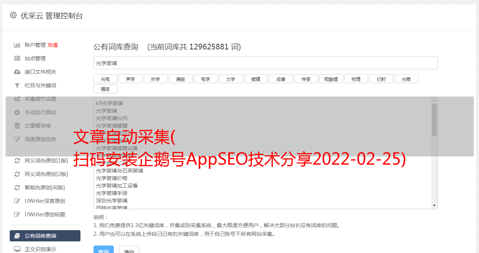Click the edit icon for 深度原创任务

(17, 139)
